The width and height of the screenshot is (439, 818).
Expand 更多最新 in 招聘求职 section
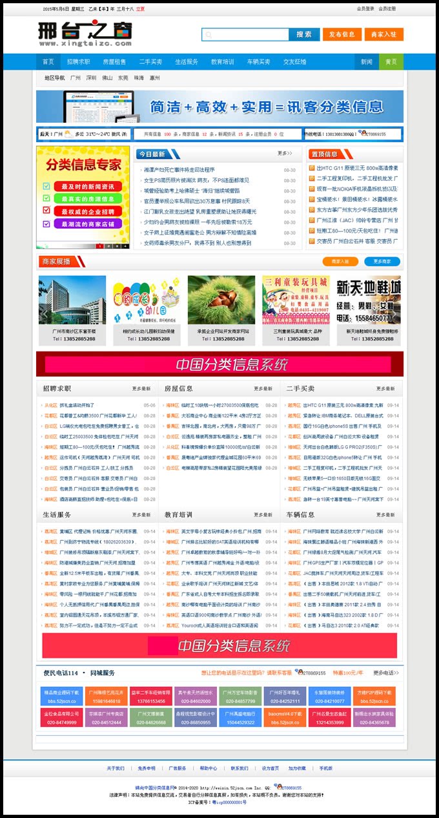coord(141,389)
